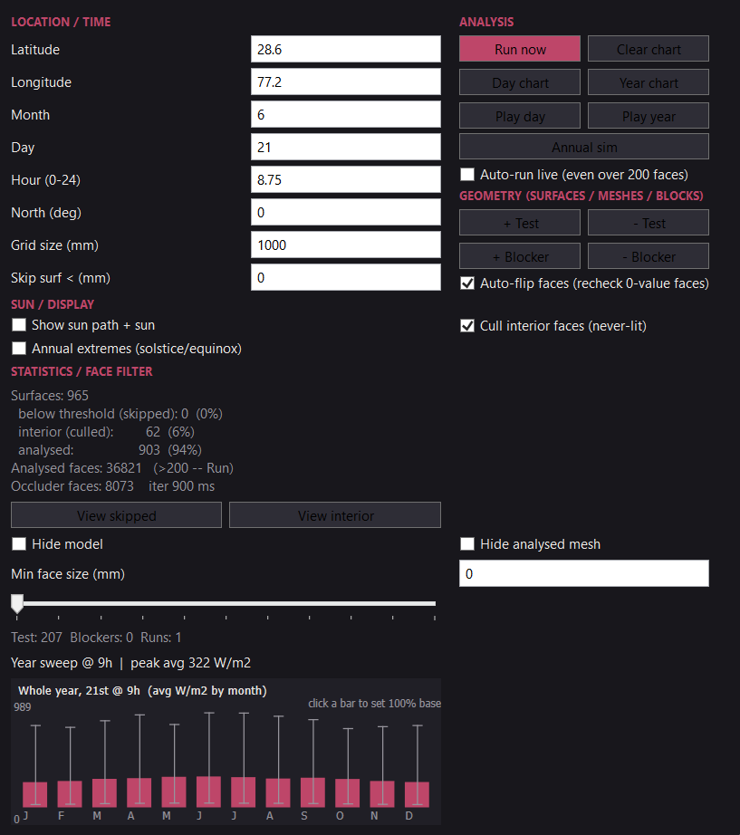Click the Hour (0-24) field
The image size is (740, 835).
click(346, 179)
